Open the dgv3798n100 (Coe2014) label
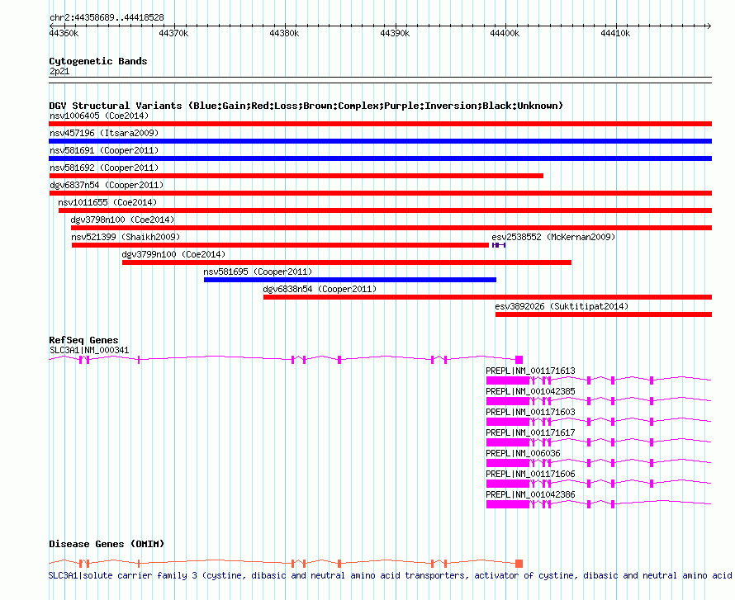Image resolution: width=735 pixels, height=600 pixels. tap(122, 220)
